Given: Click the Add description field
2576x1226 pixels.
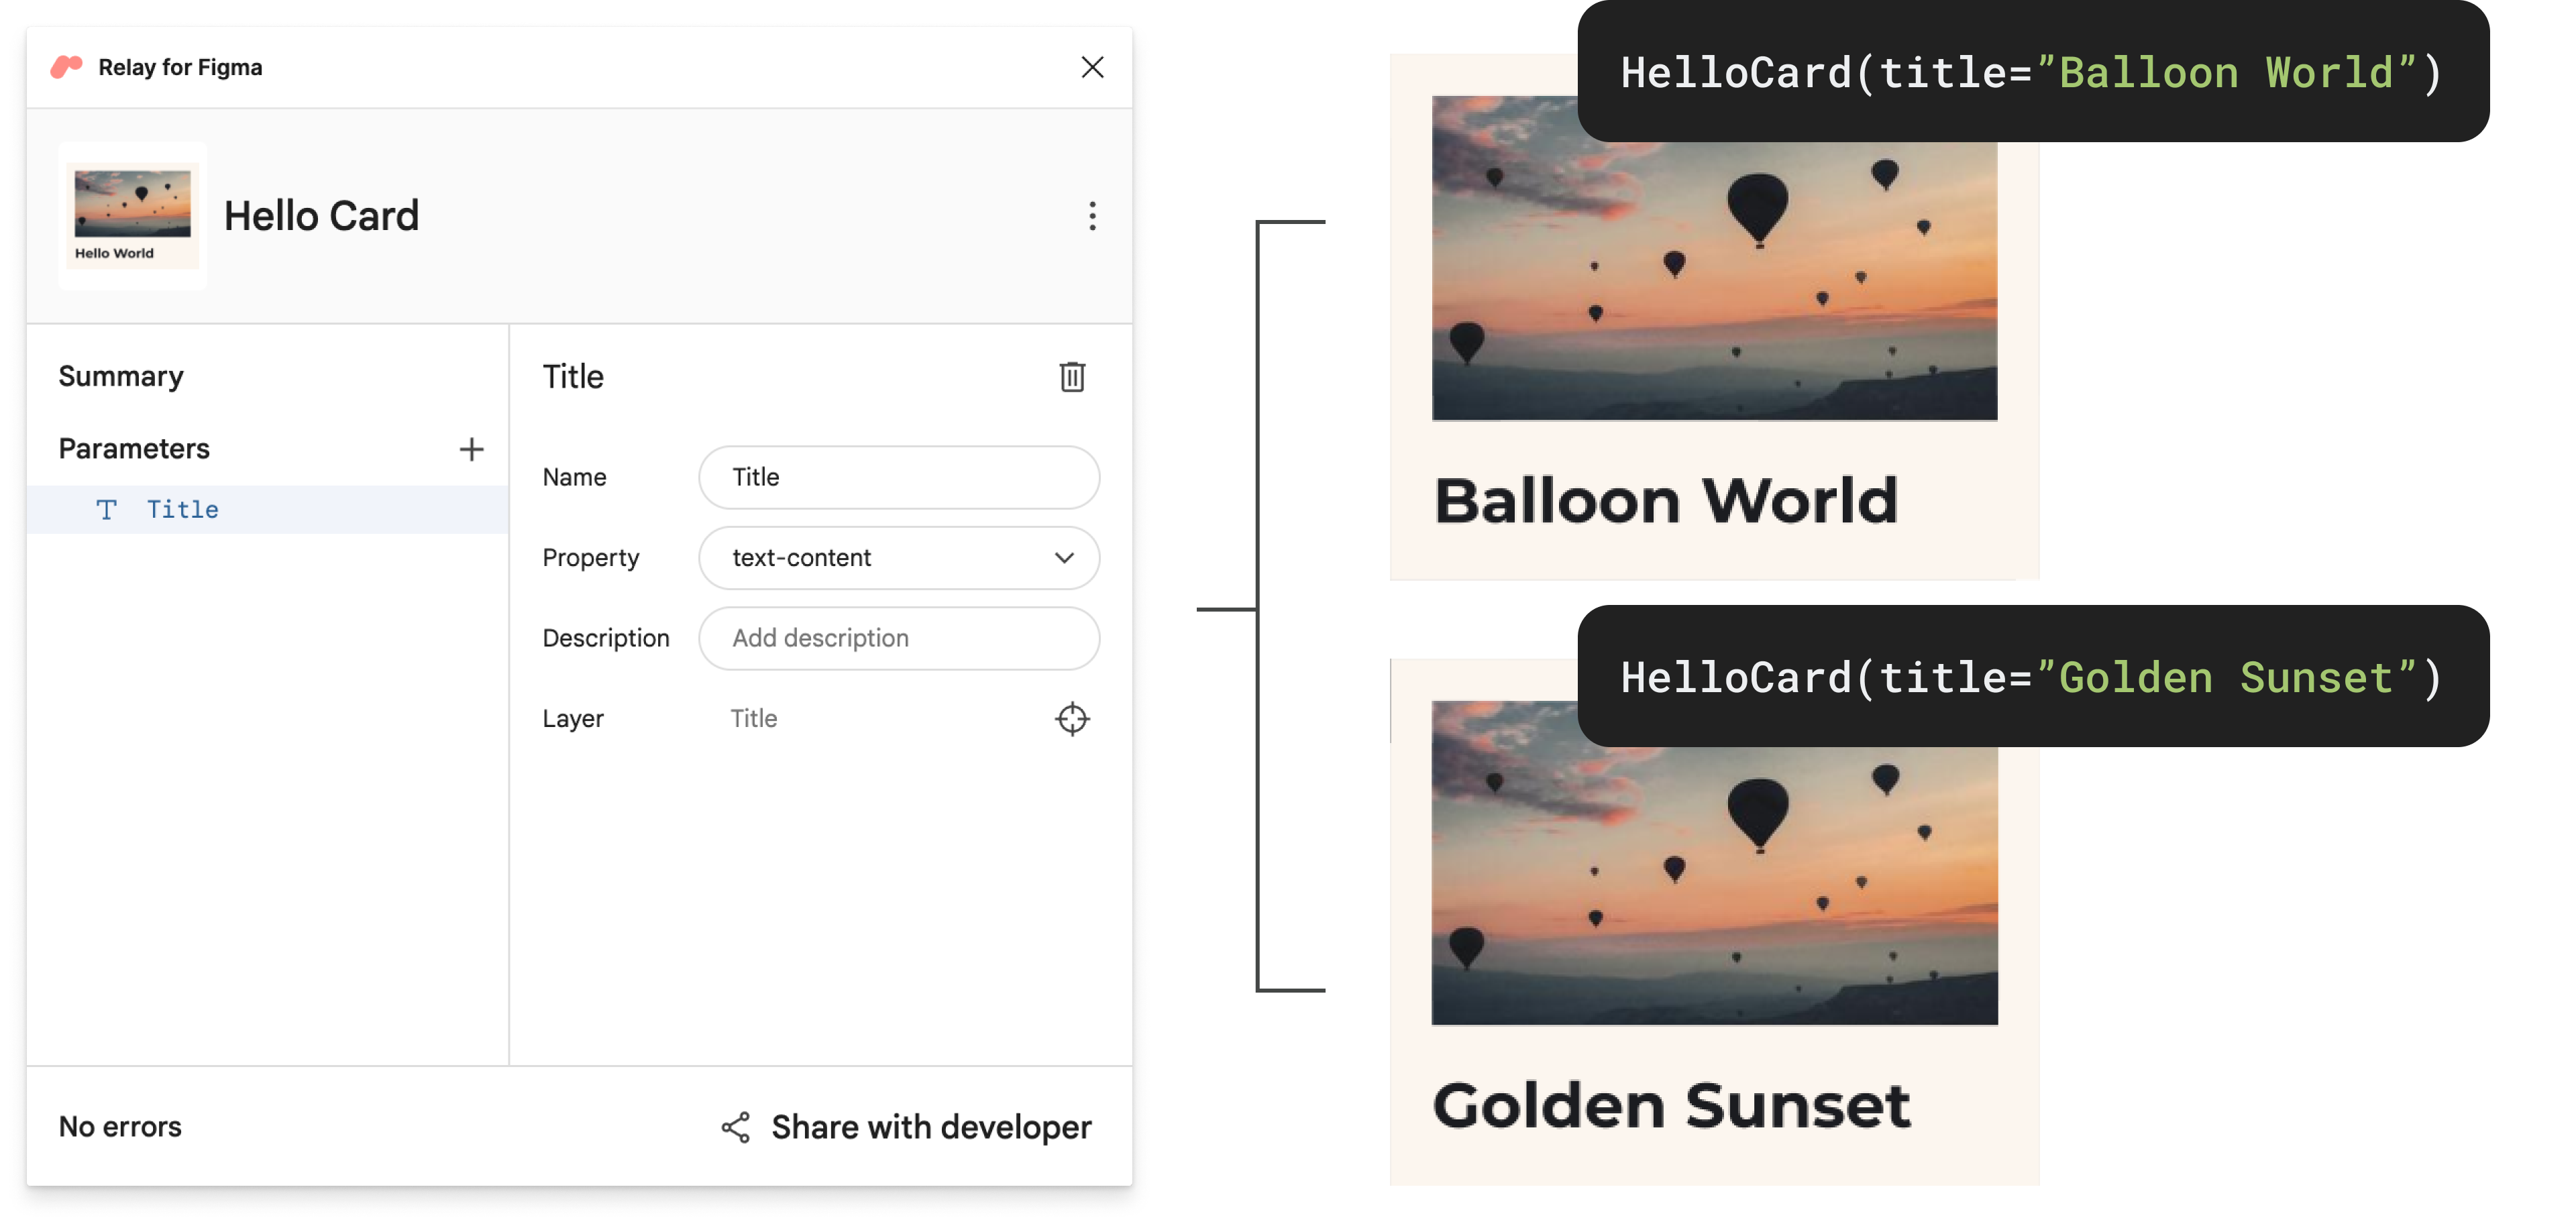Looking at the screenshot, I should (x=900, y=638).
